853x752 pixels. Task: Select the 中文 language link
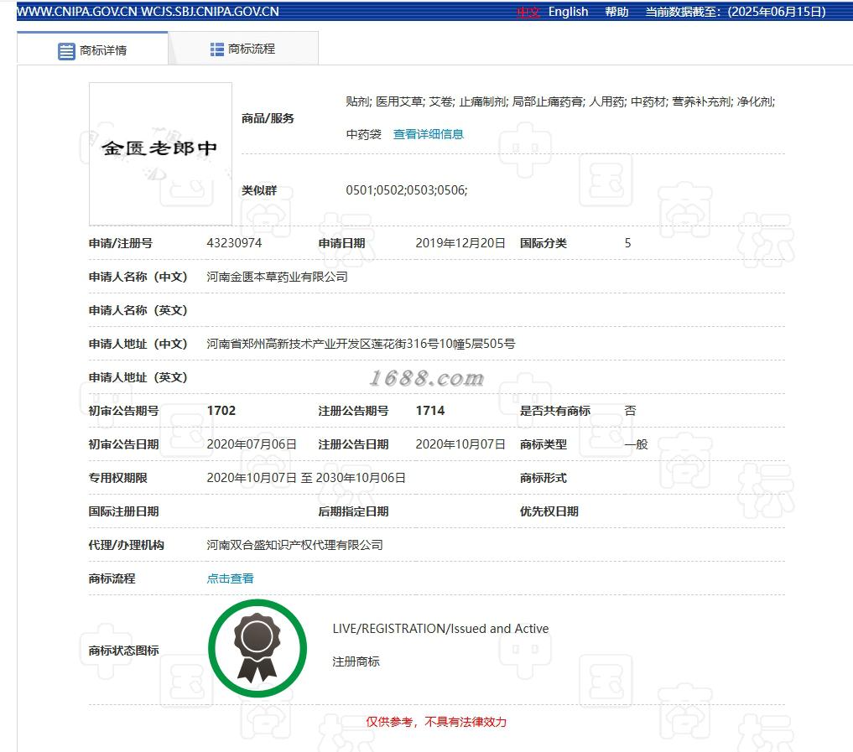click(528, 12)
